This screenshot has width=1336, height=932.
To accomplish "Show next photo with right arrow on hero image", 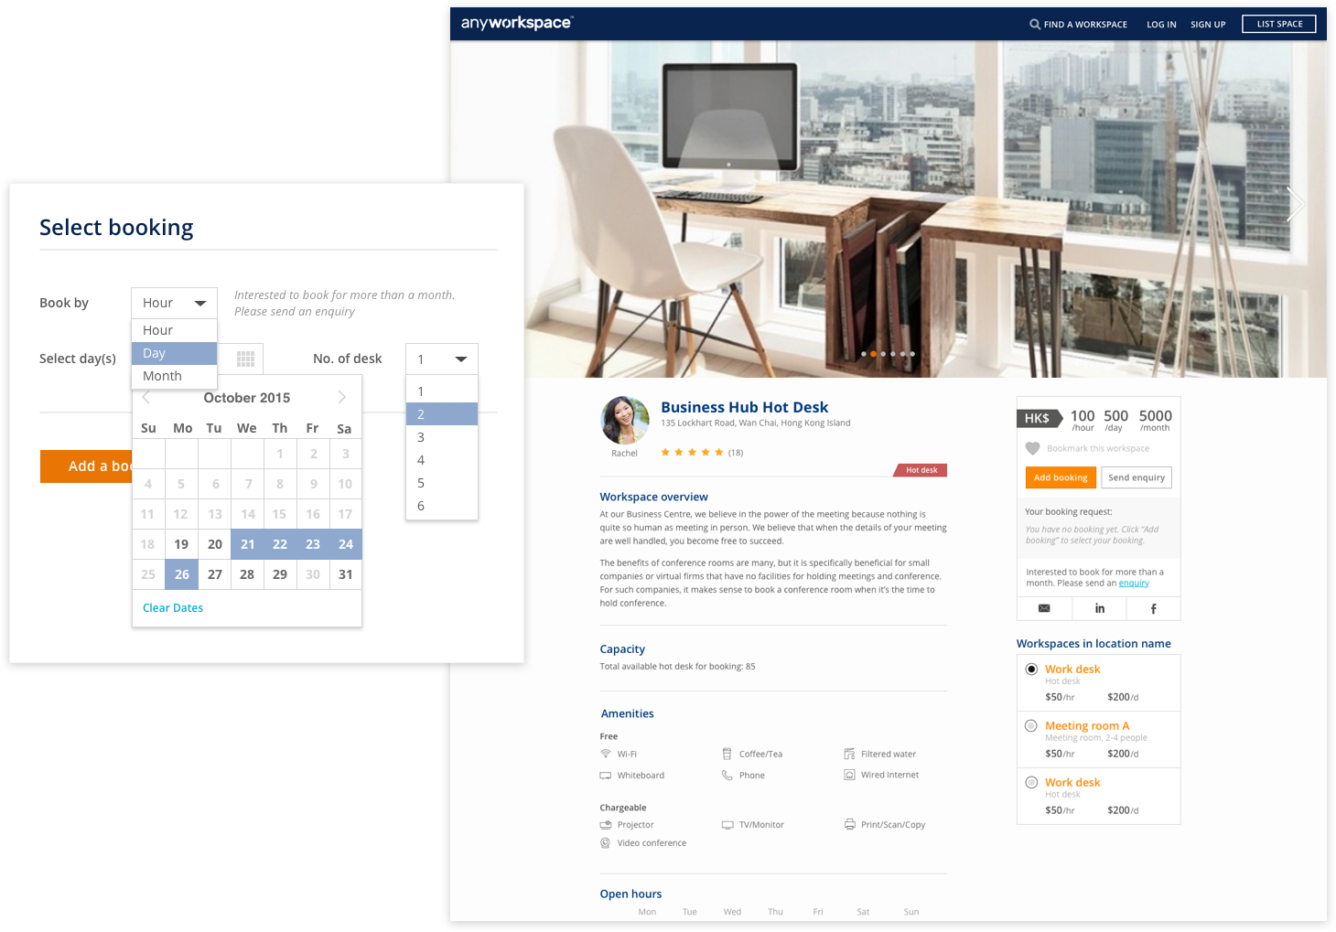I will (1295, 204).
